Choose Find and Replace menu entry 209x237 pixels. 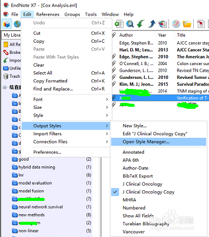tap(67, 89)
